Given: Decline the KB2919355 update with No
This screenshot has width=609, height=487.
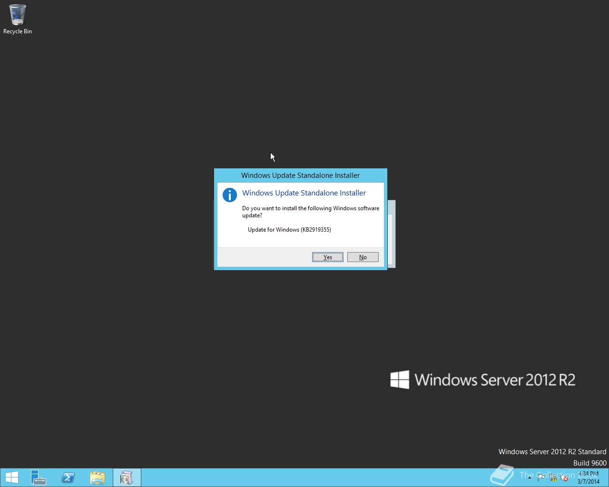Looking at the screenshot, I should [363, 257].
